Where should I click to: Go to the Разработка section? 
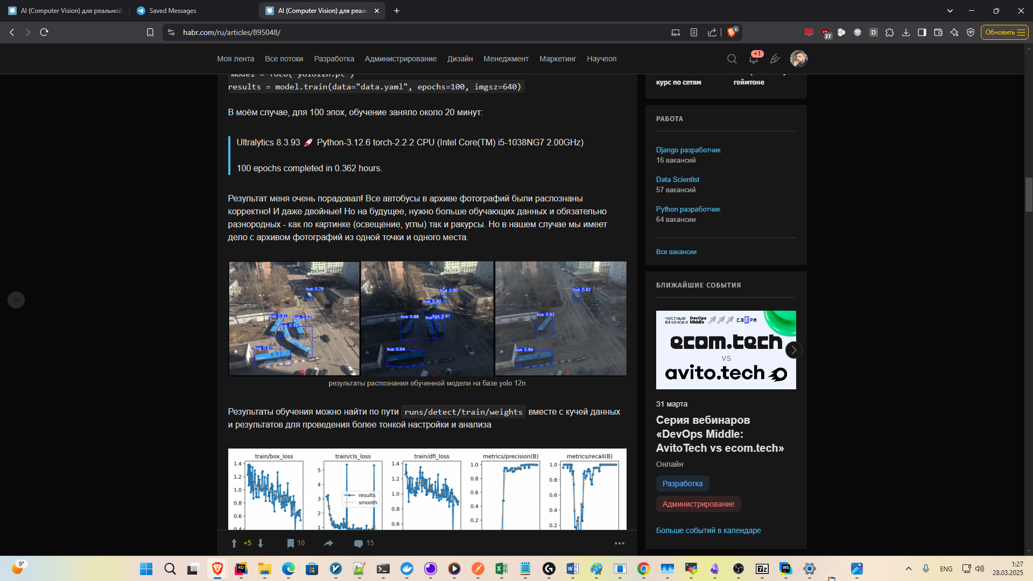pyautogui.click(x=334, y=59)
